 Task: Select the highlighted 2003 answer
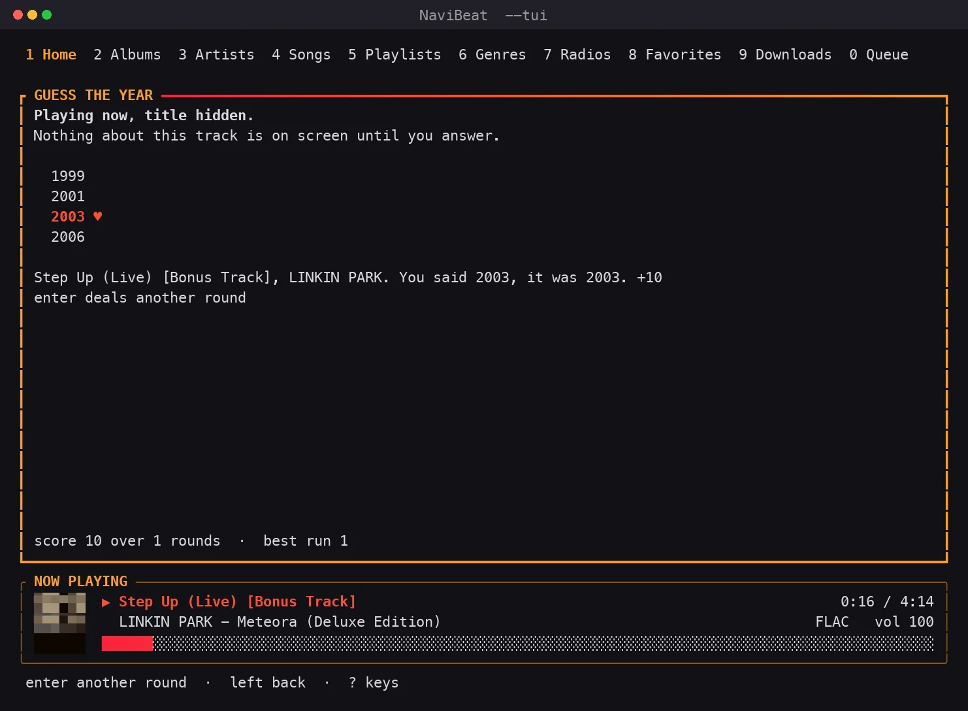point(68,217)
